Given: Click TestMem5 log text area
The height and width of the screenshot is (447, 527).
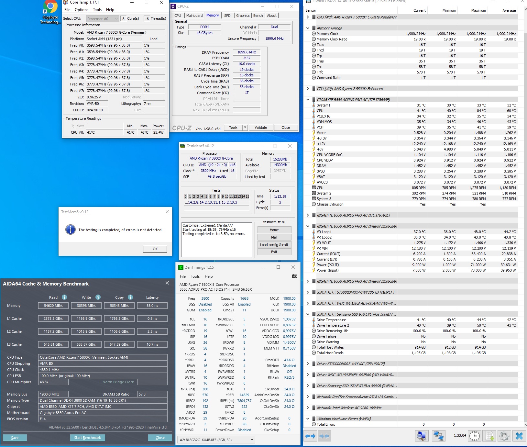Looking at the screenshot, I should click(x=216, y=240).
